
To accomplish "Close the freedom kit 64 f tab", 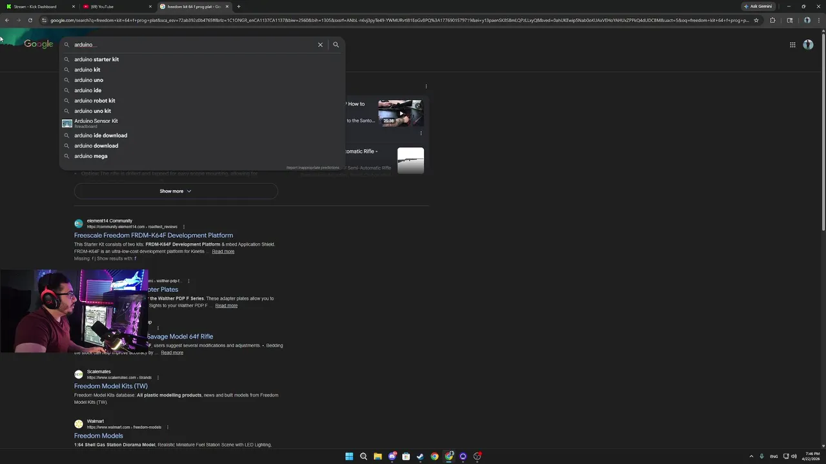I will (x=227, y=6).
